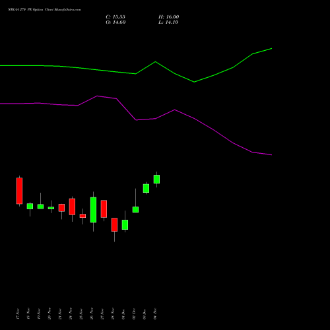This screenshot has height=330, width=330.
Task: Select the 26 Nov date label
Action: (x=92, y=313)
